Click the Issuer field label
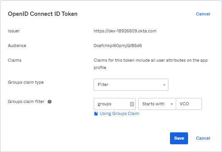Screen dimensions: 222x152 point(14,31)
